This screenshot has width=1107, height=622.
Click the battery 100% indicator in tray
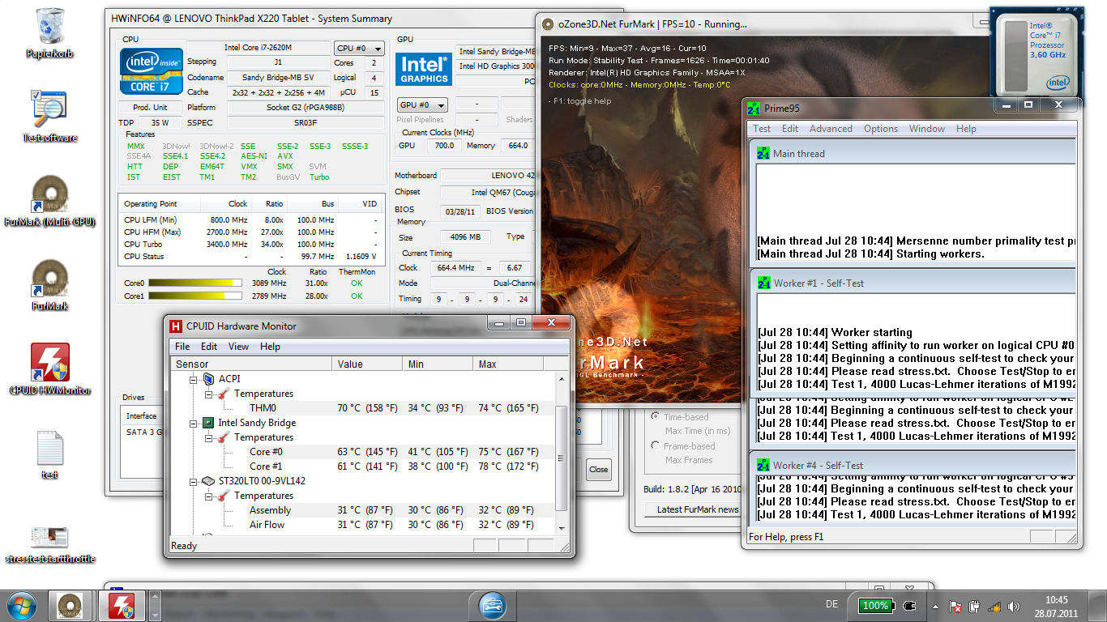coord(875,606)
